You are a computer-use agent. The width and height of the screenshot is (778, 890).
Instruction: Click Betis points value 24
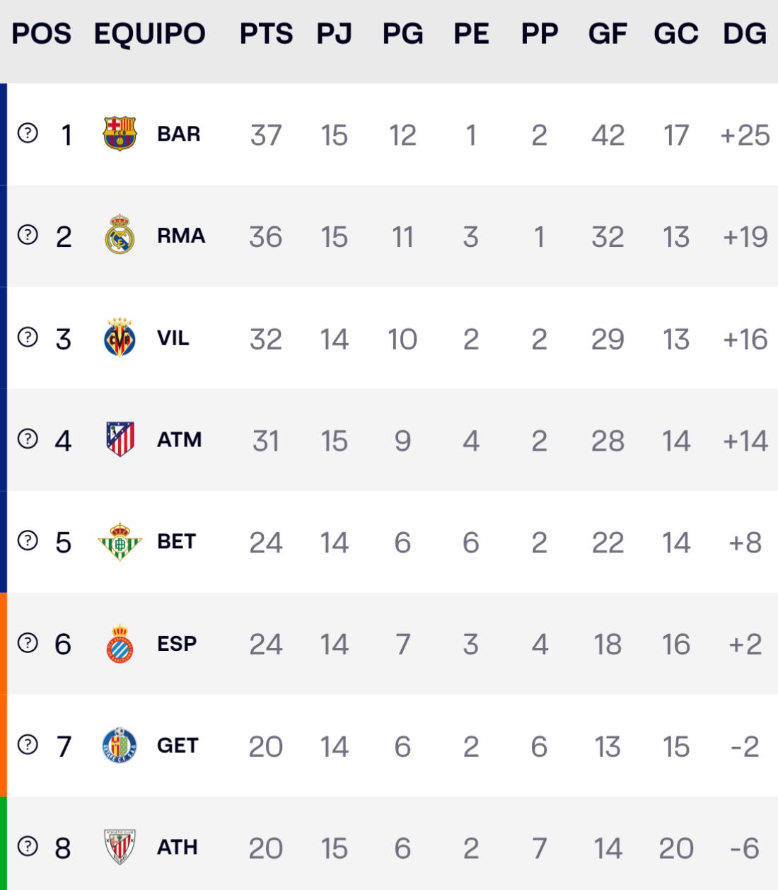(266, 543)
